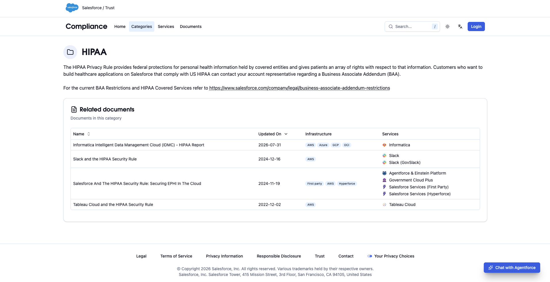Click the Slack (GovSlack) service icon

click(x=384, y=162)
